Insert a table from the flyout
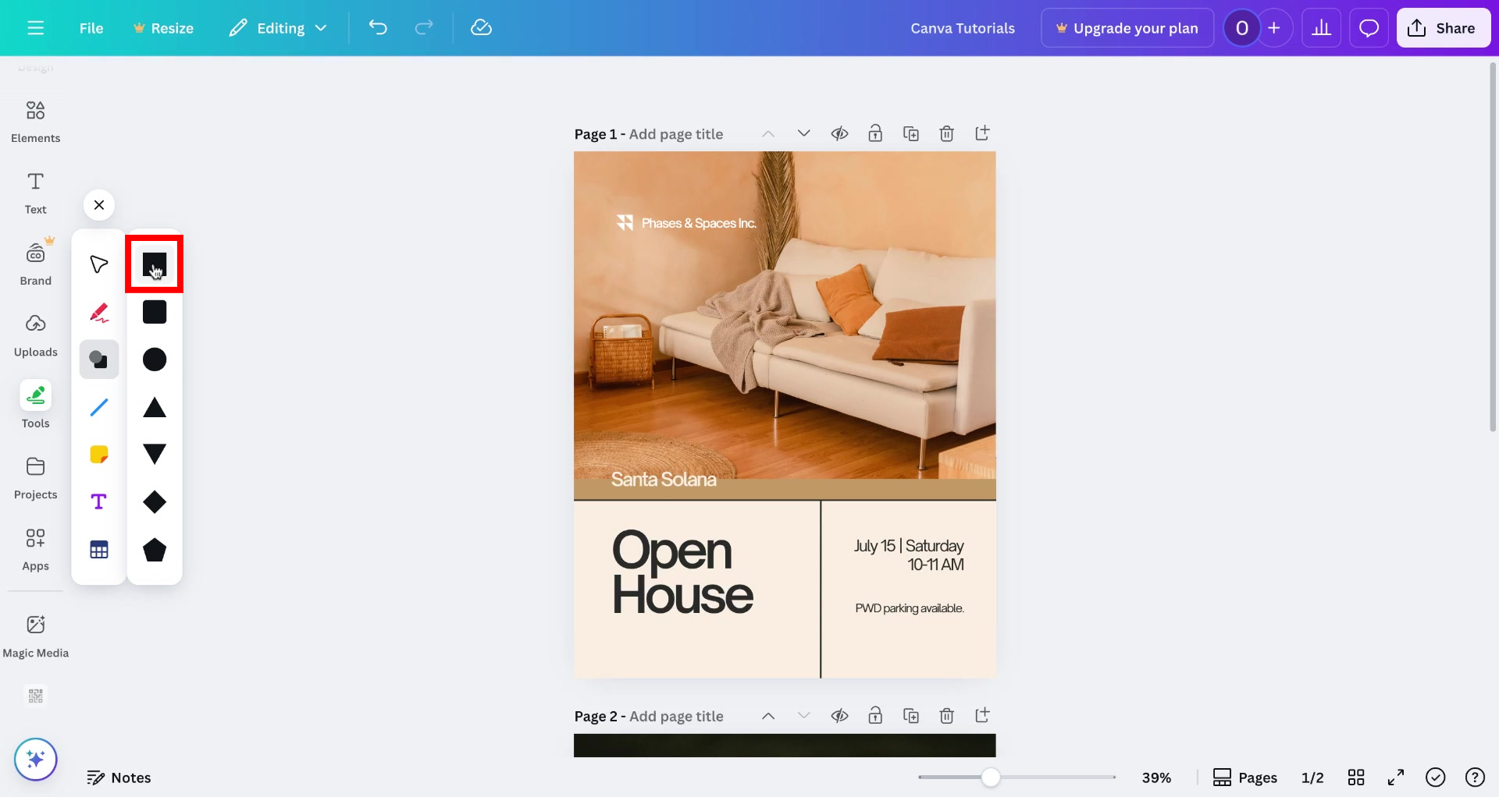 pyautogui.click(x=98, y=549)
